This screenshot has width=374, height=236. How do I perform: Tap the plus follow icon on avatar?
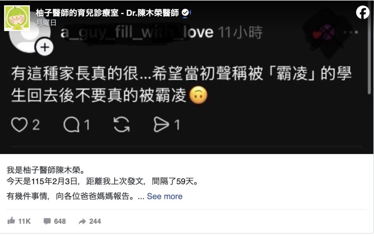tap(45, 47)
